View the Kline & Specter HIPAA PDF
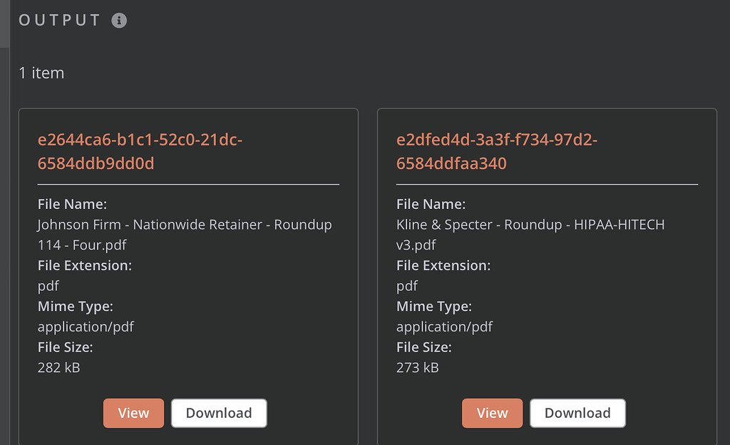The height and width of the screenshot is (445, 730). pyautogui.click(x=492, y=413)
